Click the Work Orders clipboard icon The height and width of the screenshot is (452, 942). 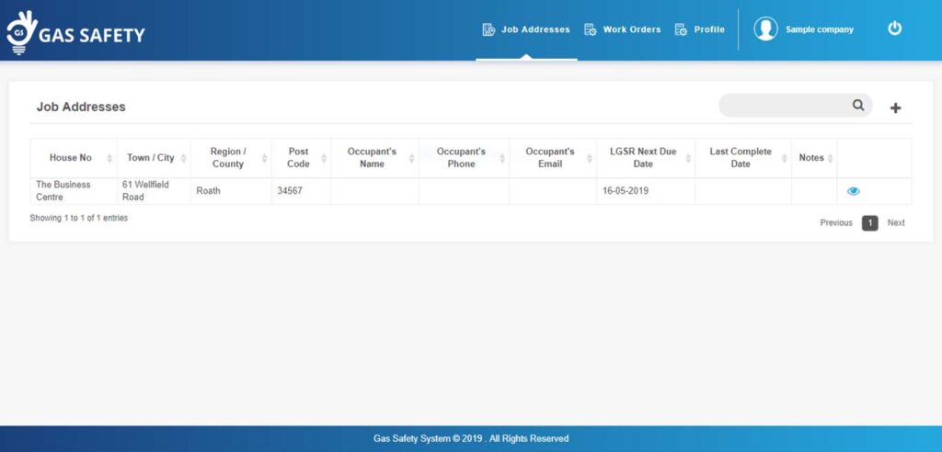(591, 29)
